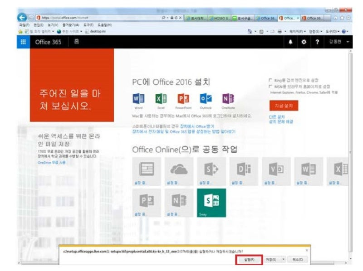Open the Office 365 help question mark
This screenshot has width=363, height=271.
317,42
